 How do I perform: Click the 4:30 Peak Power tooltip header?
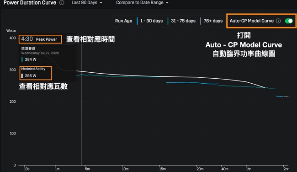40,39
